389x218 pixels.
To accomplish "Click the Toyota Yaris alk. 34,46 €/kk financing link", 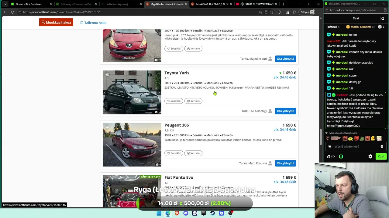I will coord(285,78).
